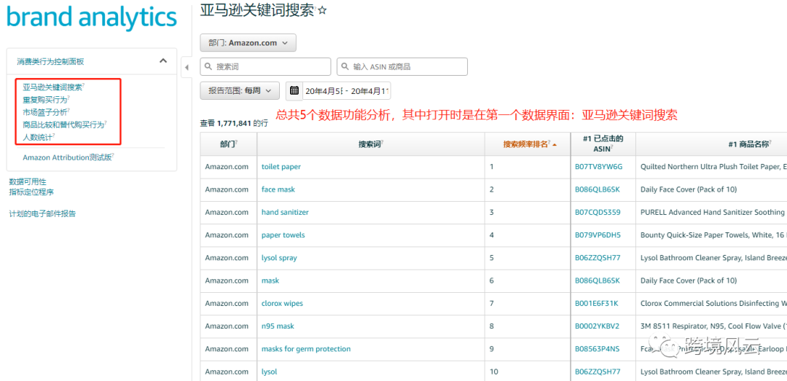Open the search term lysol spray
Image resolution: width=787 pixels, height=381 pixels.
[279, 258]
